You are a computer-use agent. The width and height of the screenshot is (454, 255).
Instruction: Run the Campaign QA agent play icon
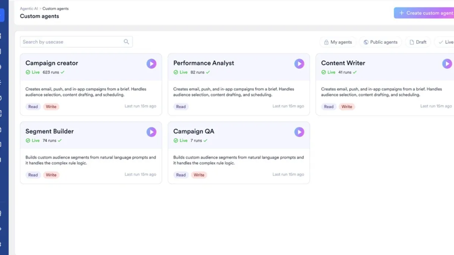pyautogui.click(x=299, y=132)
